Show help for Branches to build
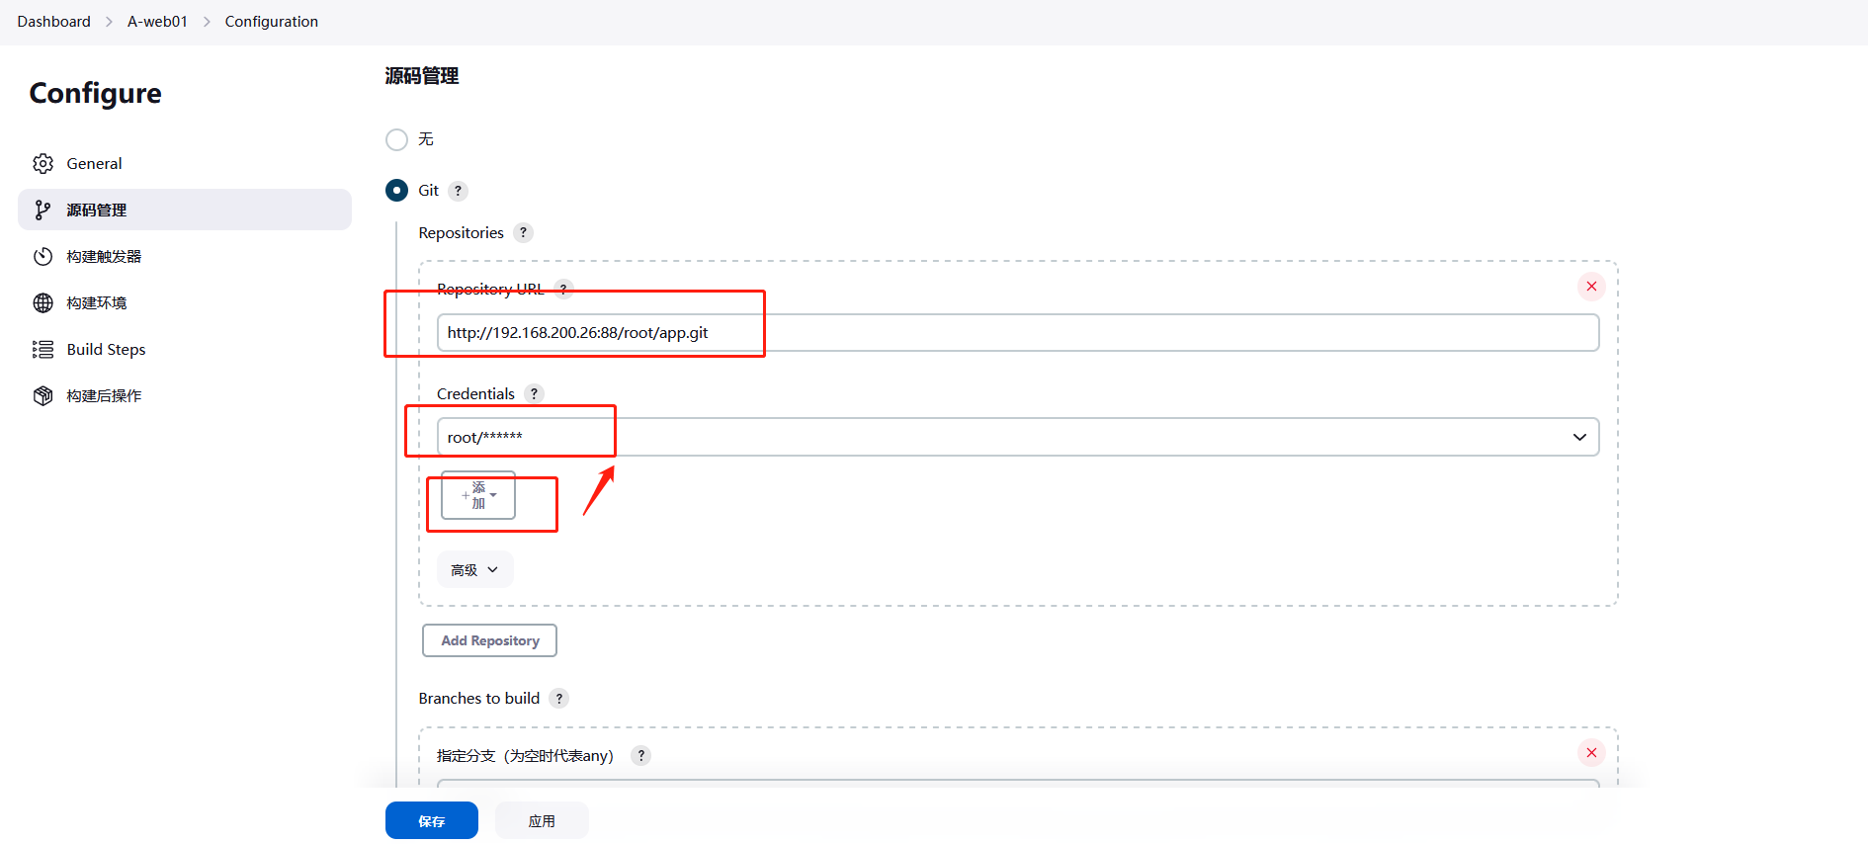The width and height of the screenshot is (1868, 844). click(x=558, y=699)
